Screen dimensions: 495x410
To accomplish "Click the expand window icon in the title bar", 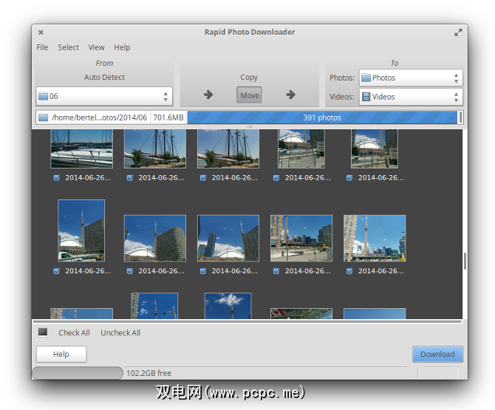I will [x=458, y=33].
